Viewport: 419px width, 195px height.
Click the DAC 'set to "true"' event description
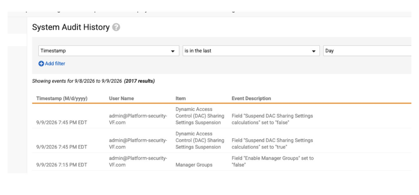pos(272,143)
